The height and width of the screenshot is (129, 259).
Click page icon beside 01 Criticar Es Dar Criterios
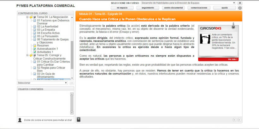tap(34, 62)
